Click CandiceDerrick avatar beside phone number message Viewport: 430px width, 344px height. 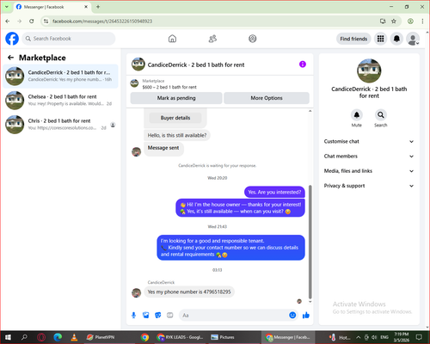136,292
